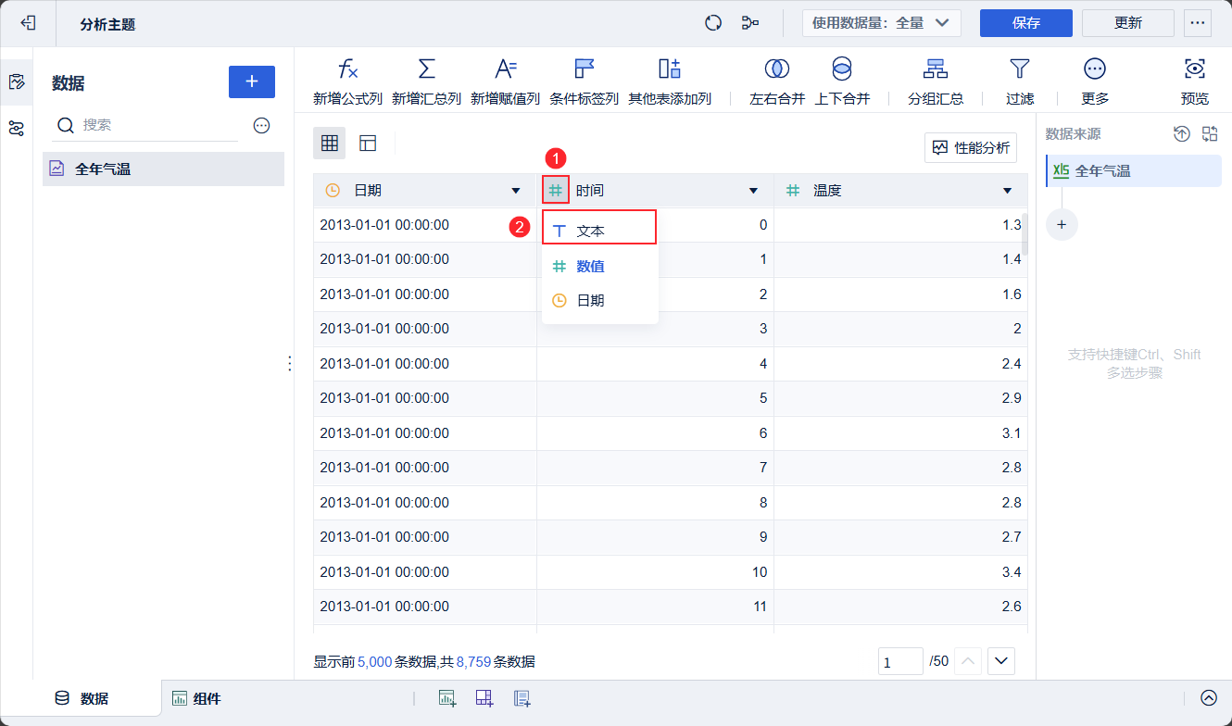Click the # type icon of 时间 column
The height and width of the screenshot is (726, 1232).
coord(556,190)
